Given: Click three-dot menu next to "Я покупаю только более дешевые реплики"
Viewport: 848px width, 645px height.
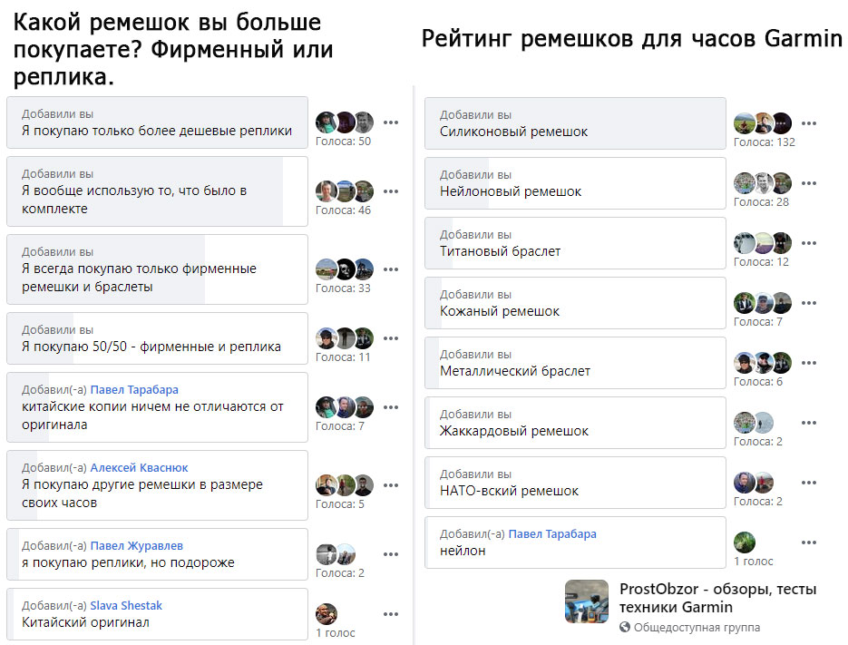Looking at the screenshot, I should point(391,122).
